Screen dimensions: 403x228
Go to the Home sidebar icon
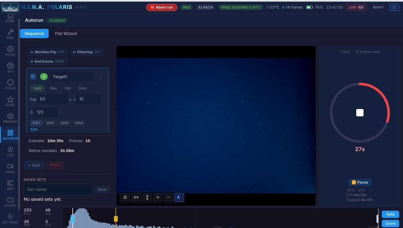(10, 18)
